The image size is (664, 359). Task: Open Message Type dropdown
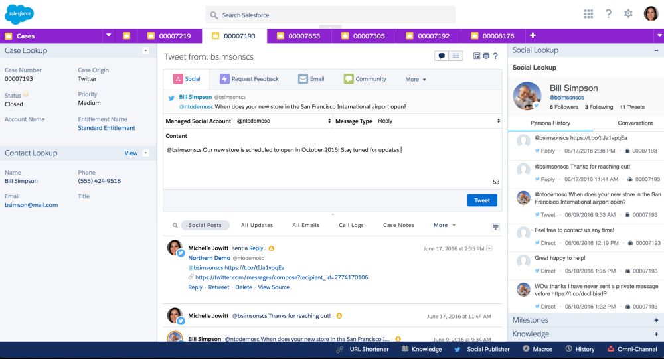[x=439, y=121]
